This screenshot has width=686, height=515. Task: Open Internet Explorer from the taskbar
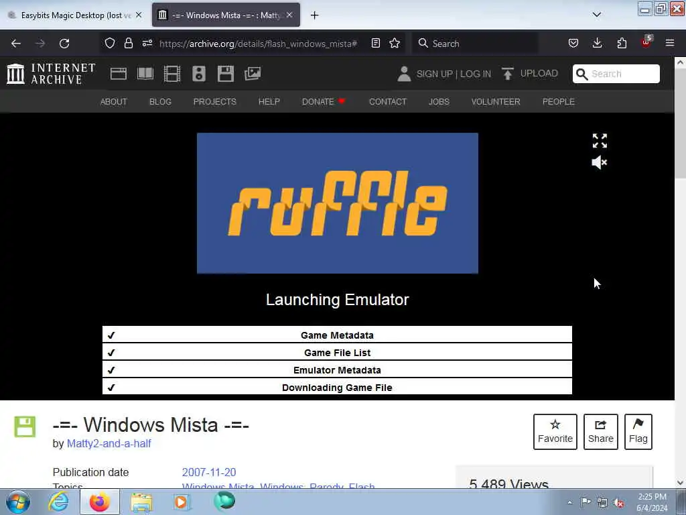(x=58, y=502)
